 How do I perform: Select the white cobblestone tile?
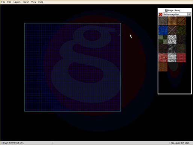point(172,39)
